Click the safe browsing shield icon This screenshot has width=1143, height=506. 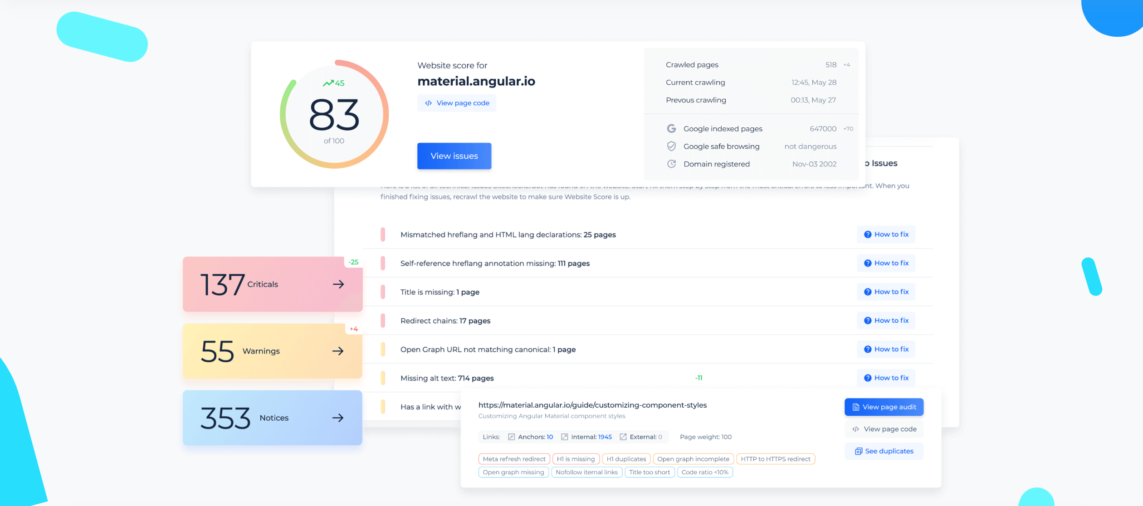(671, 146)
